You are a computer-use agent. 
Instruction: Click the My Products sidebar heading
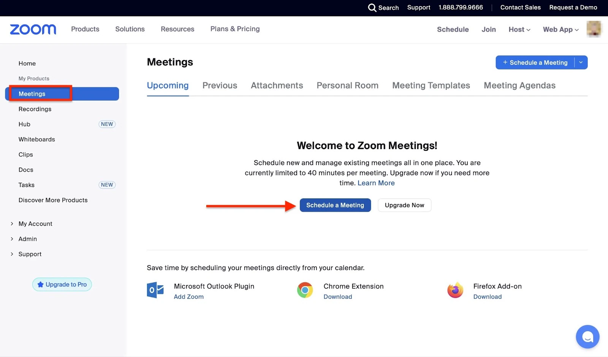[x=34, y=79]
